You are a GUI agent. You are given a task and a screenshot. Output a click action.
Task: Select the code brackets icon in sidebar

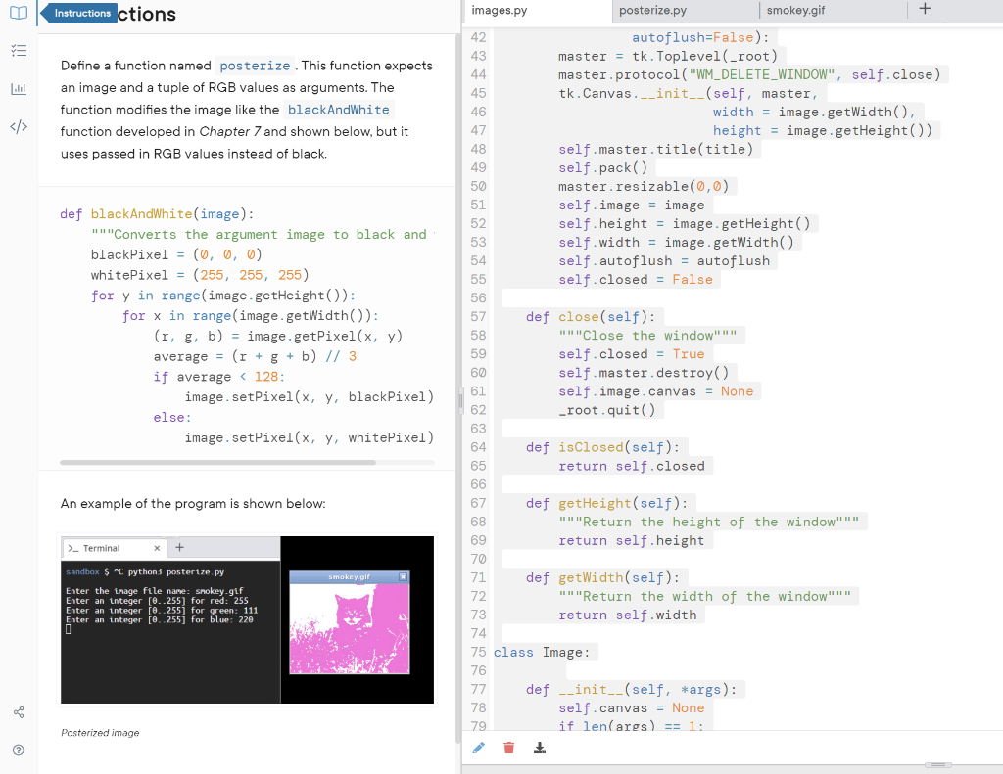point(20,125)
